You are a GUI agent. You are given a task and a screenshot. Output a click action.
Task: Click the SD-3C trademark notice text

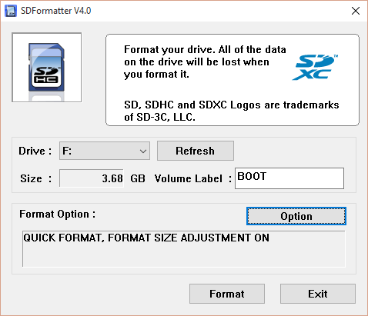(x=232, y=111)
